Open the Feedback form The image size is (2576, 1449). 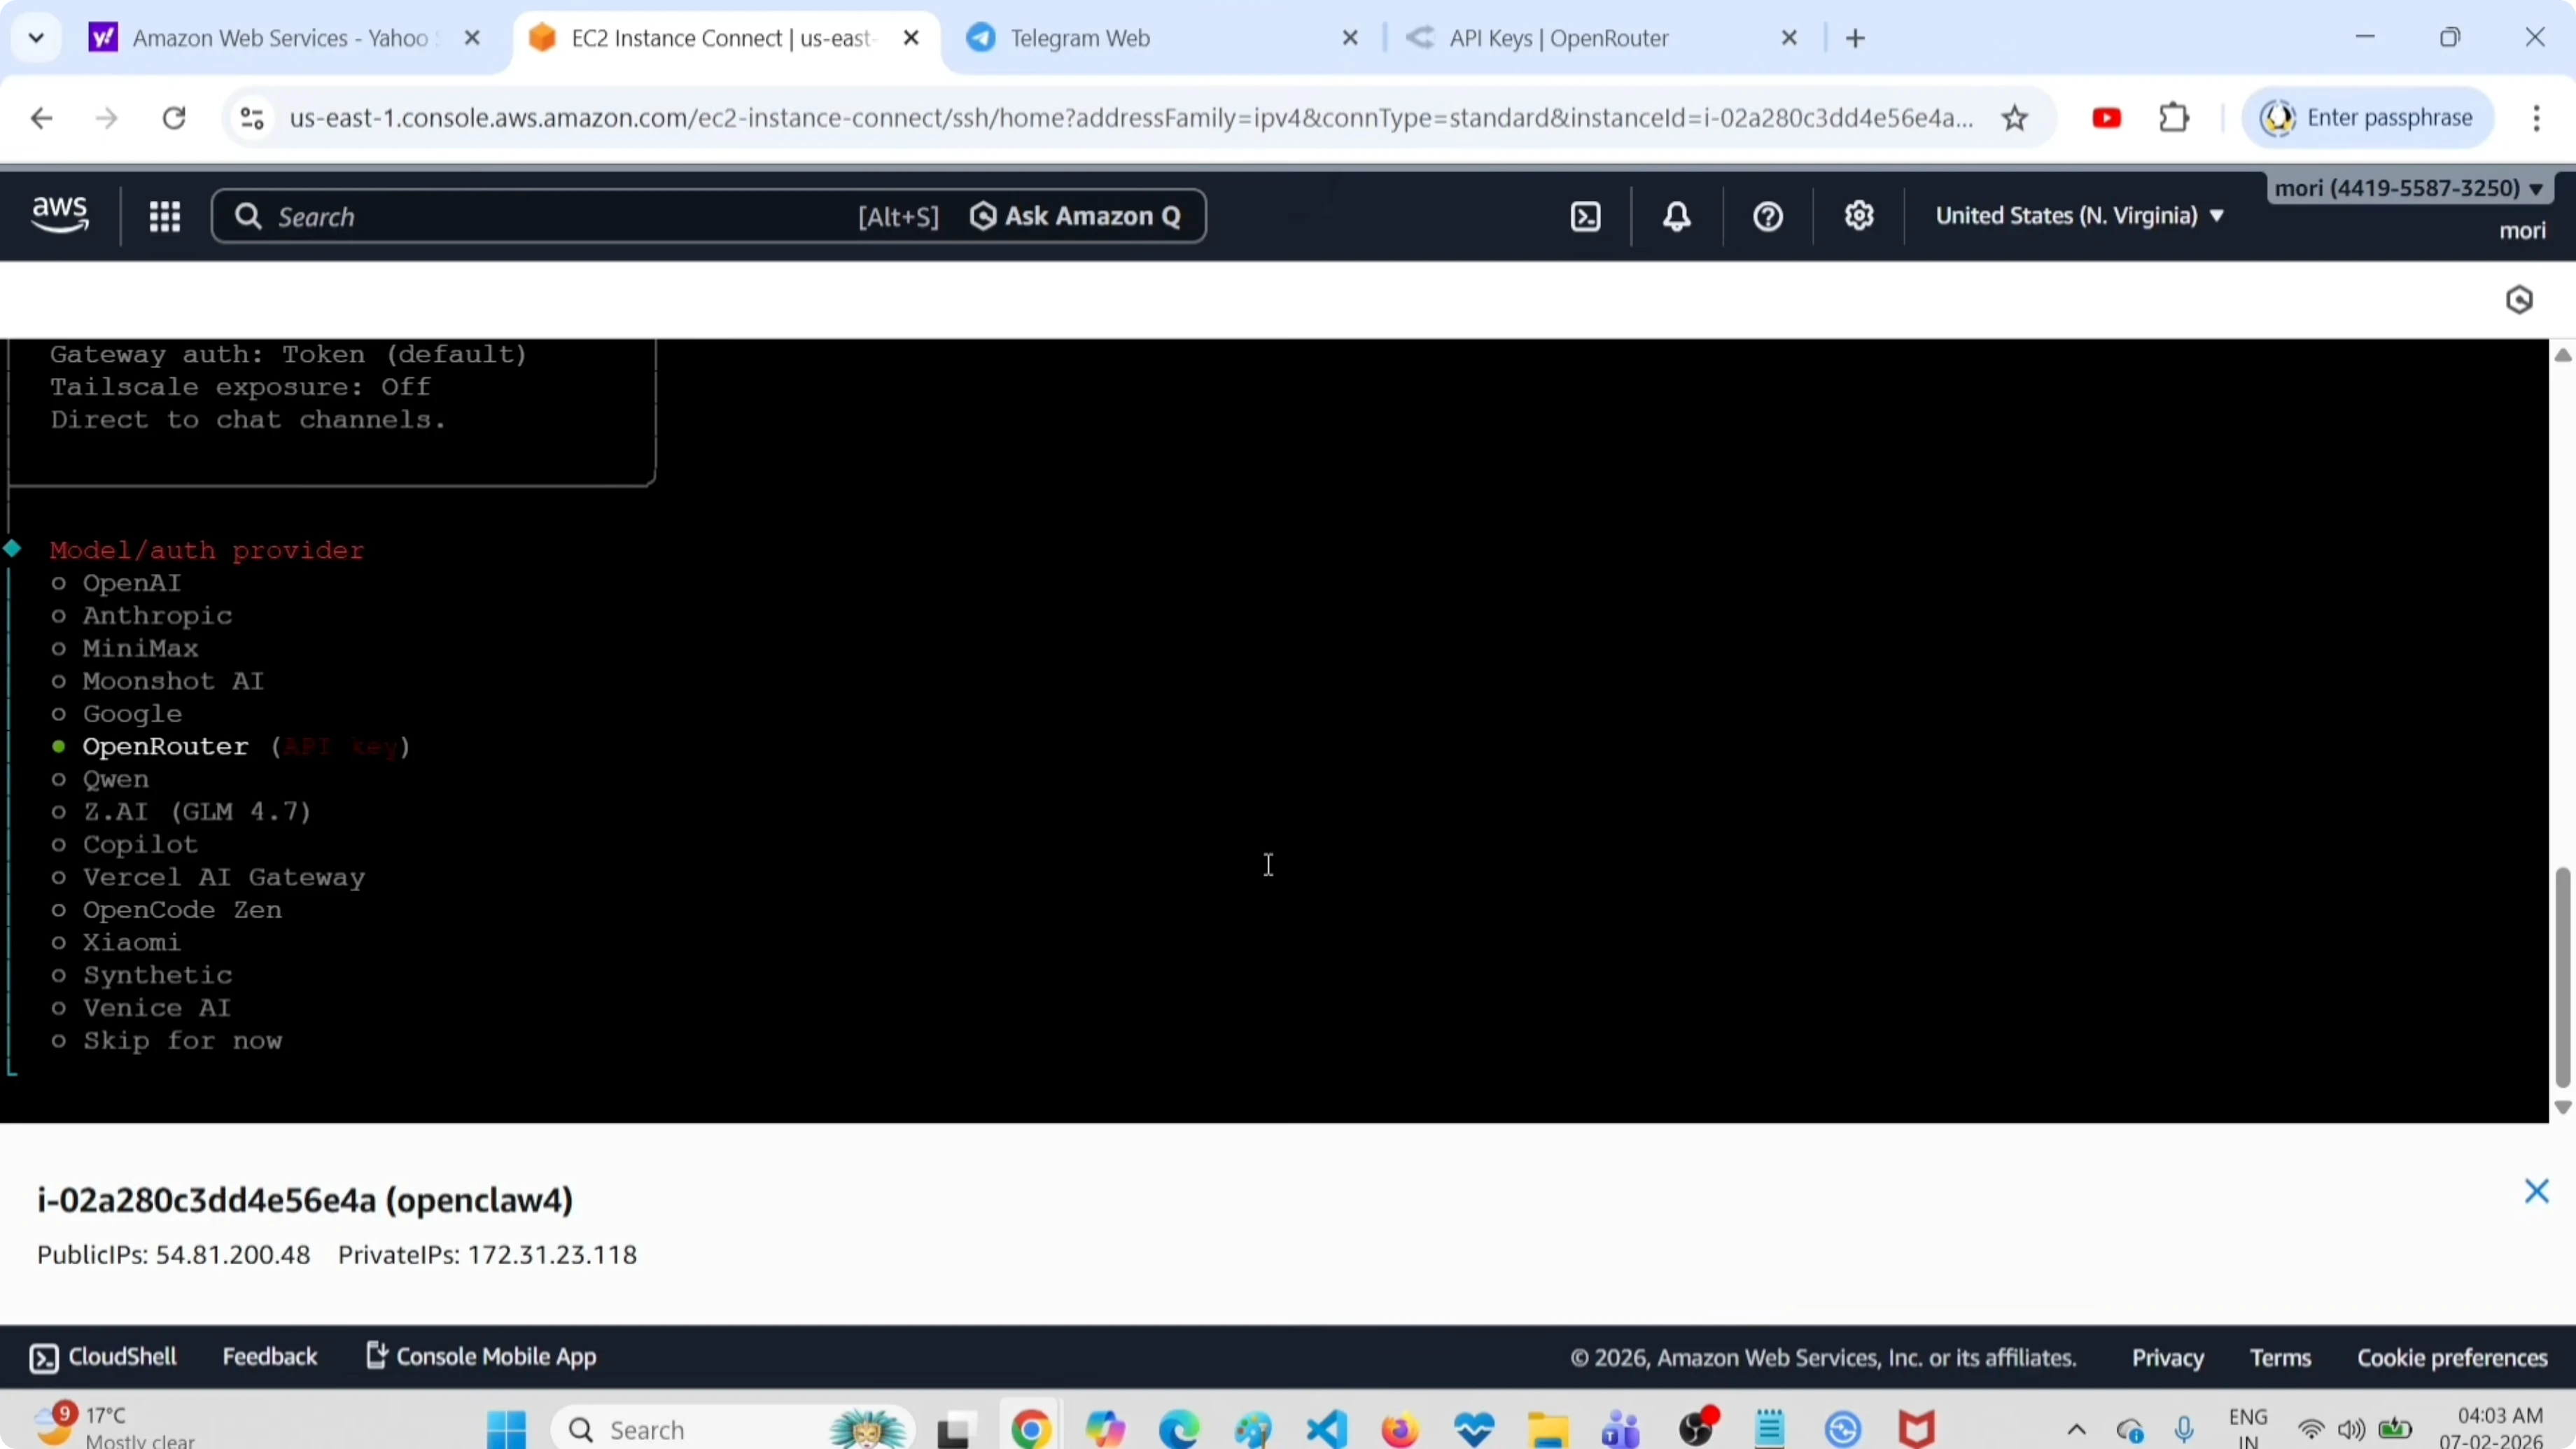(270, 1356)
